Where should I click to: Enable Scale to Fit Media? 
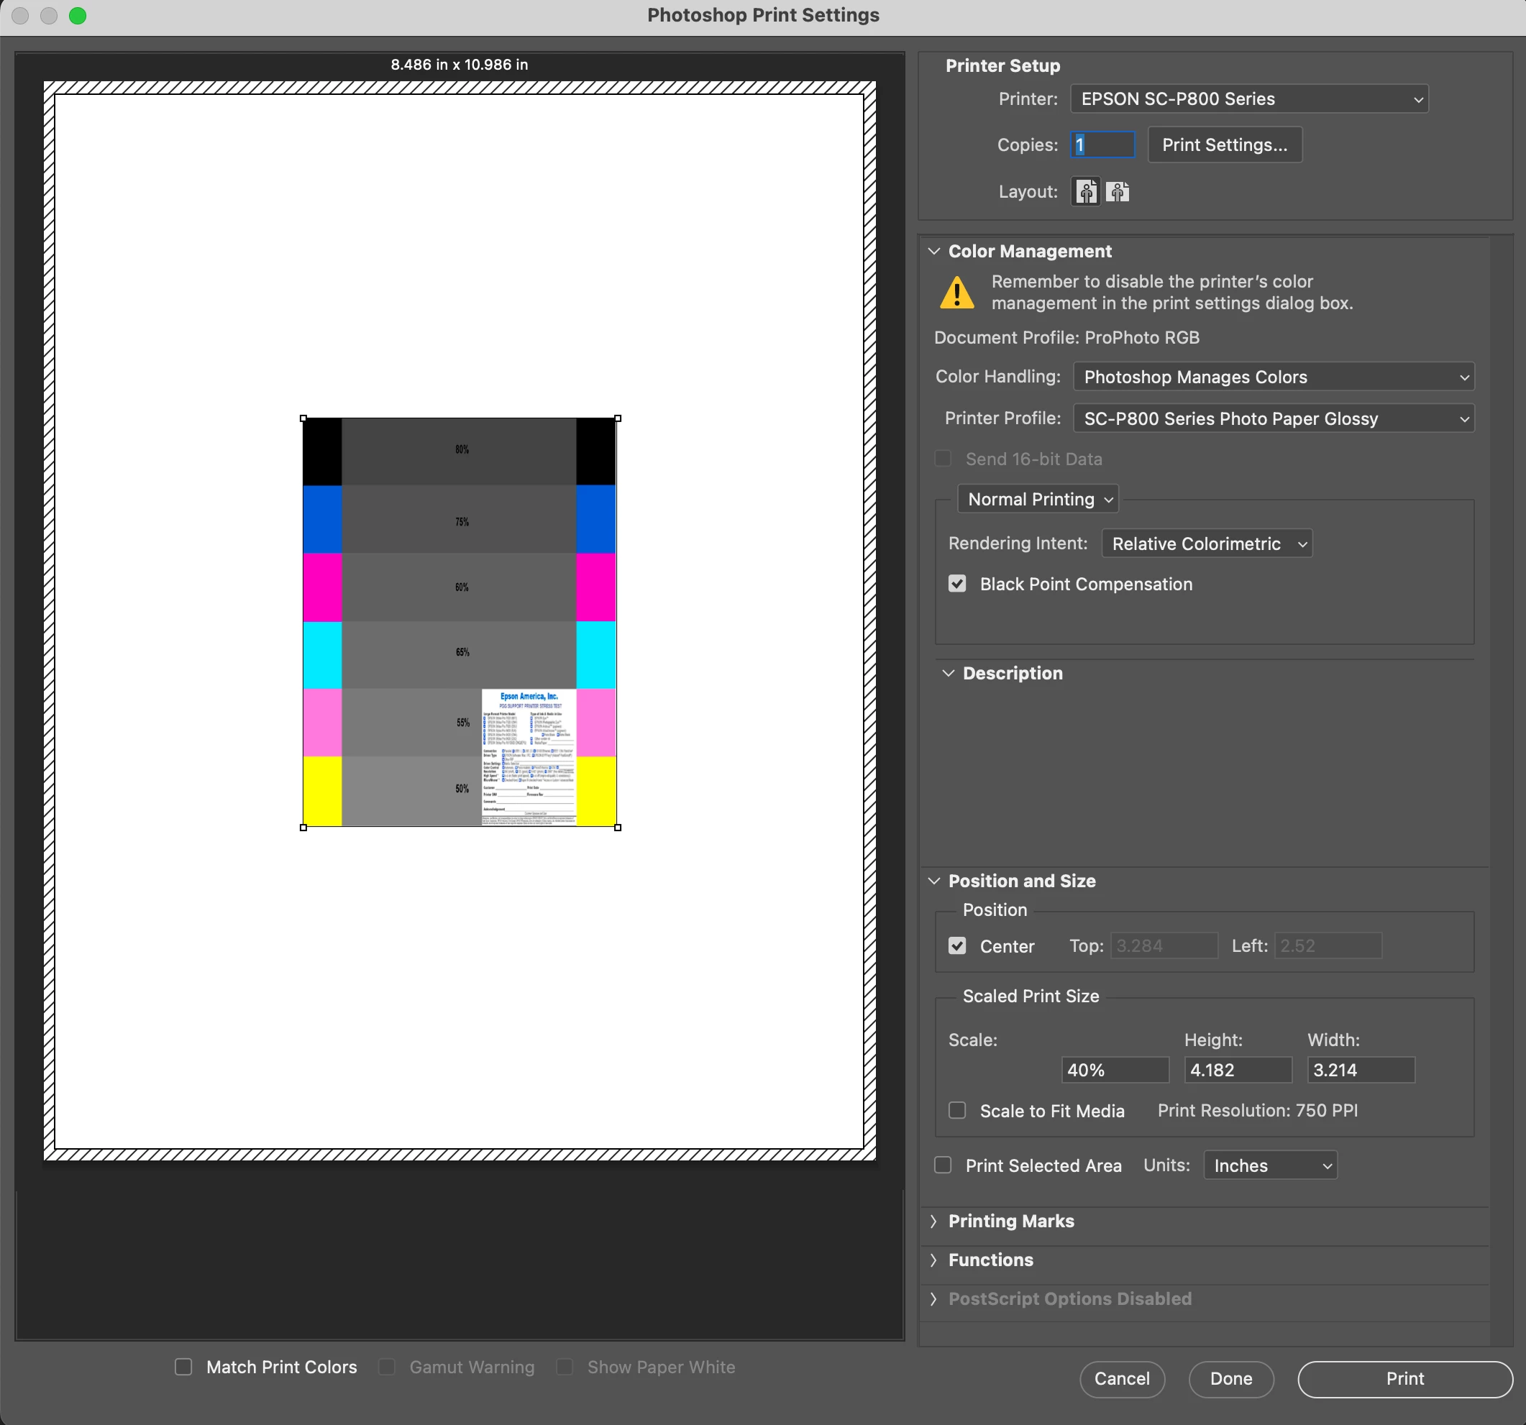click(956, 1110)
